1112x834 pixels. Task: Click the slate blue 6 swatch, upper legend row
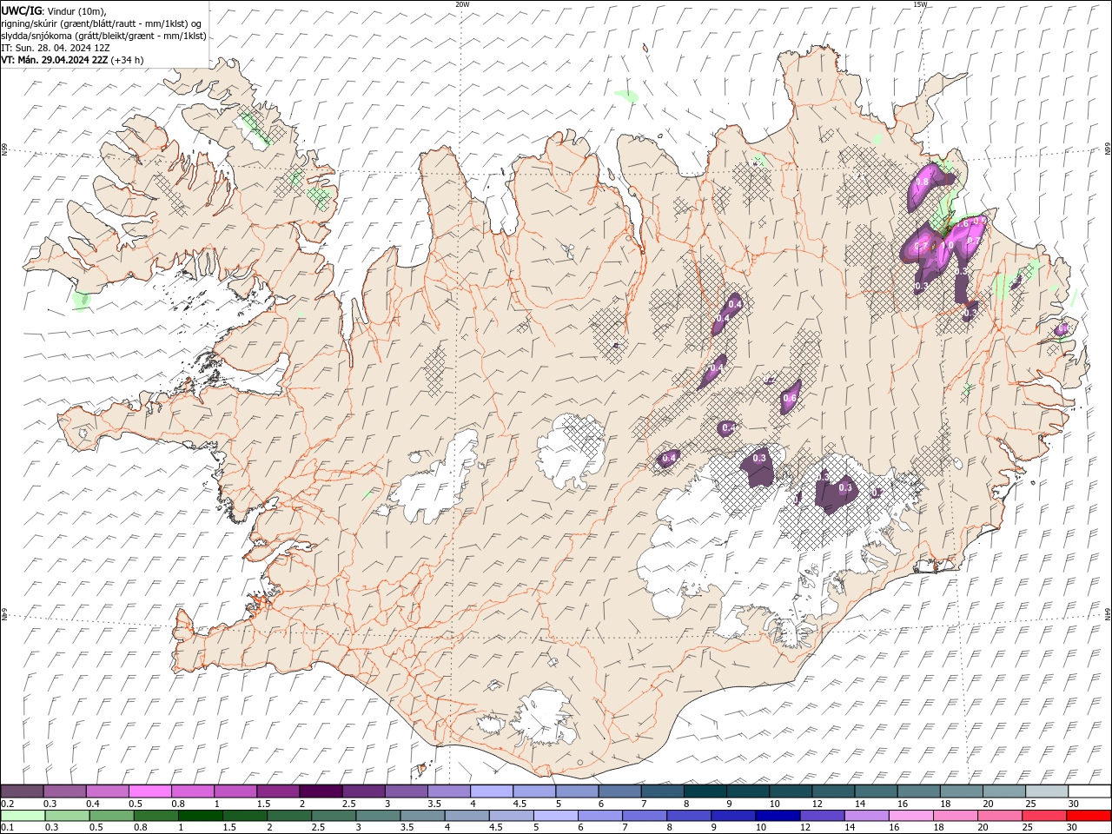[619, 791]
